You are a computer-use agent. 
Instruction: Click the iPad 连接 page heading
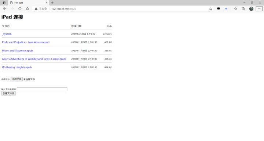12,17
